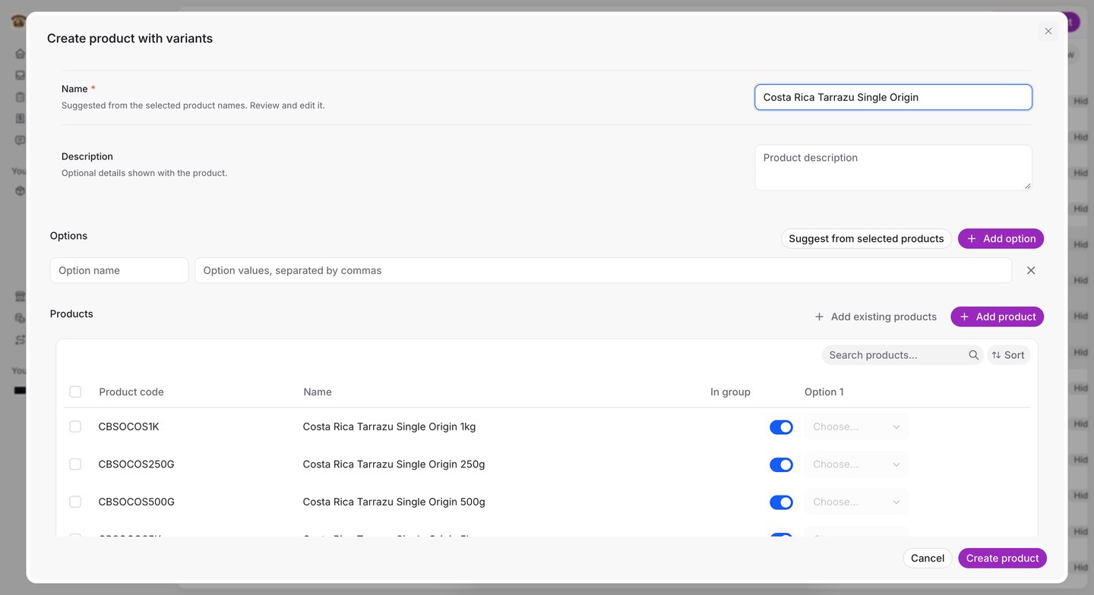Toggle In group for the 250g product

click(x=781, y=464)
